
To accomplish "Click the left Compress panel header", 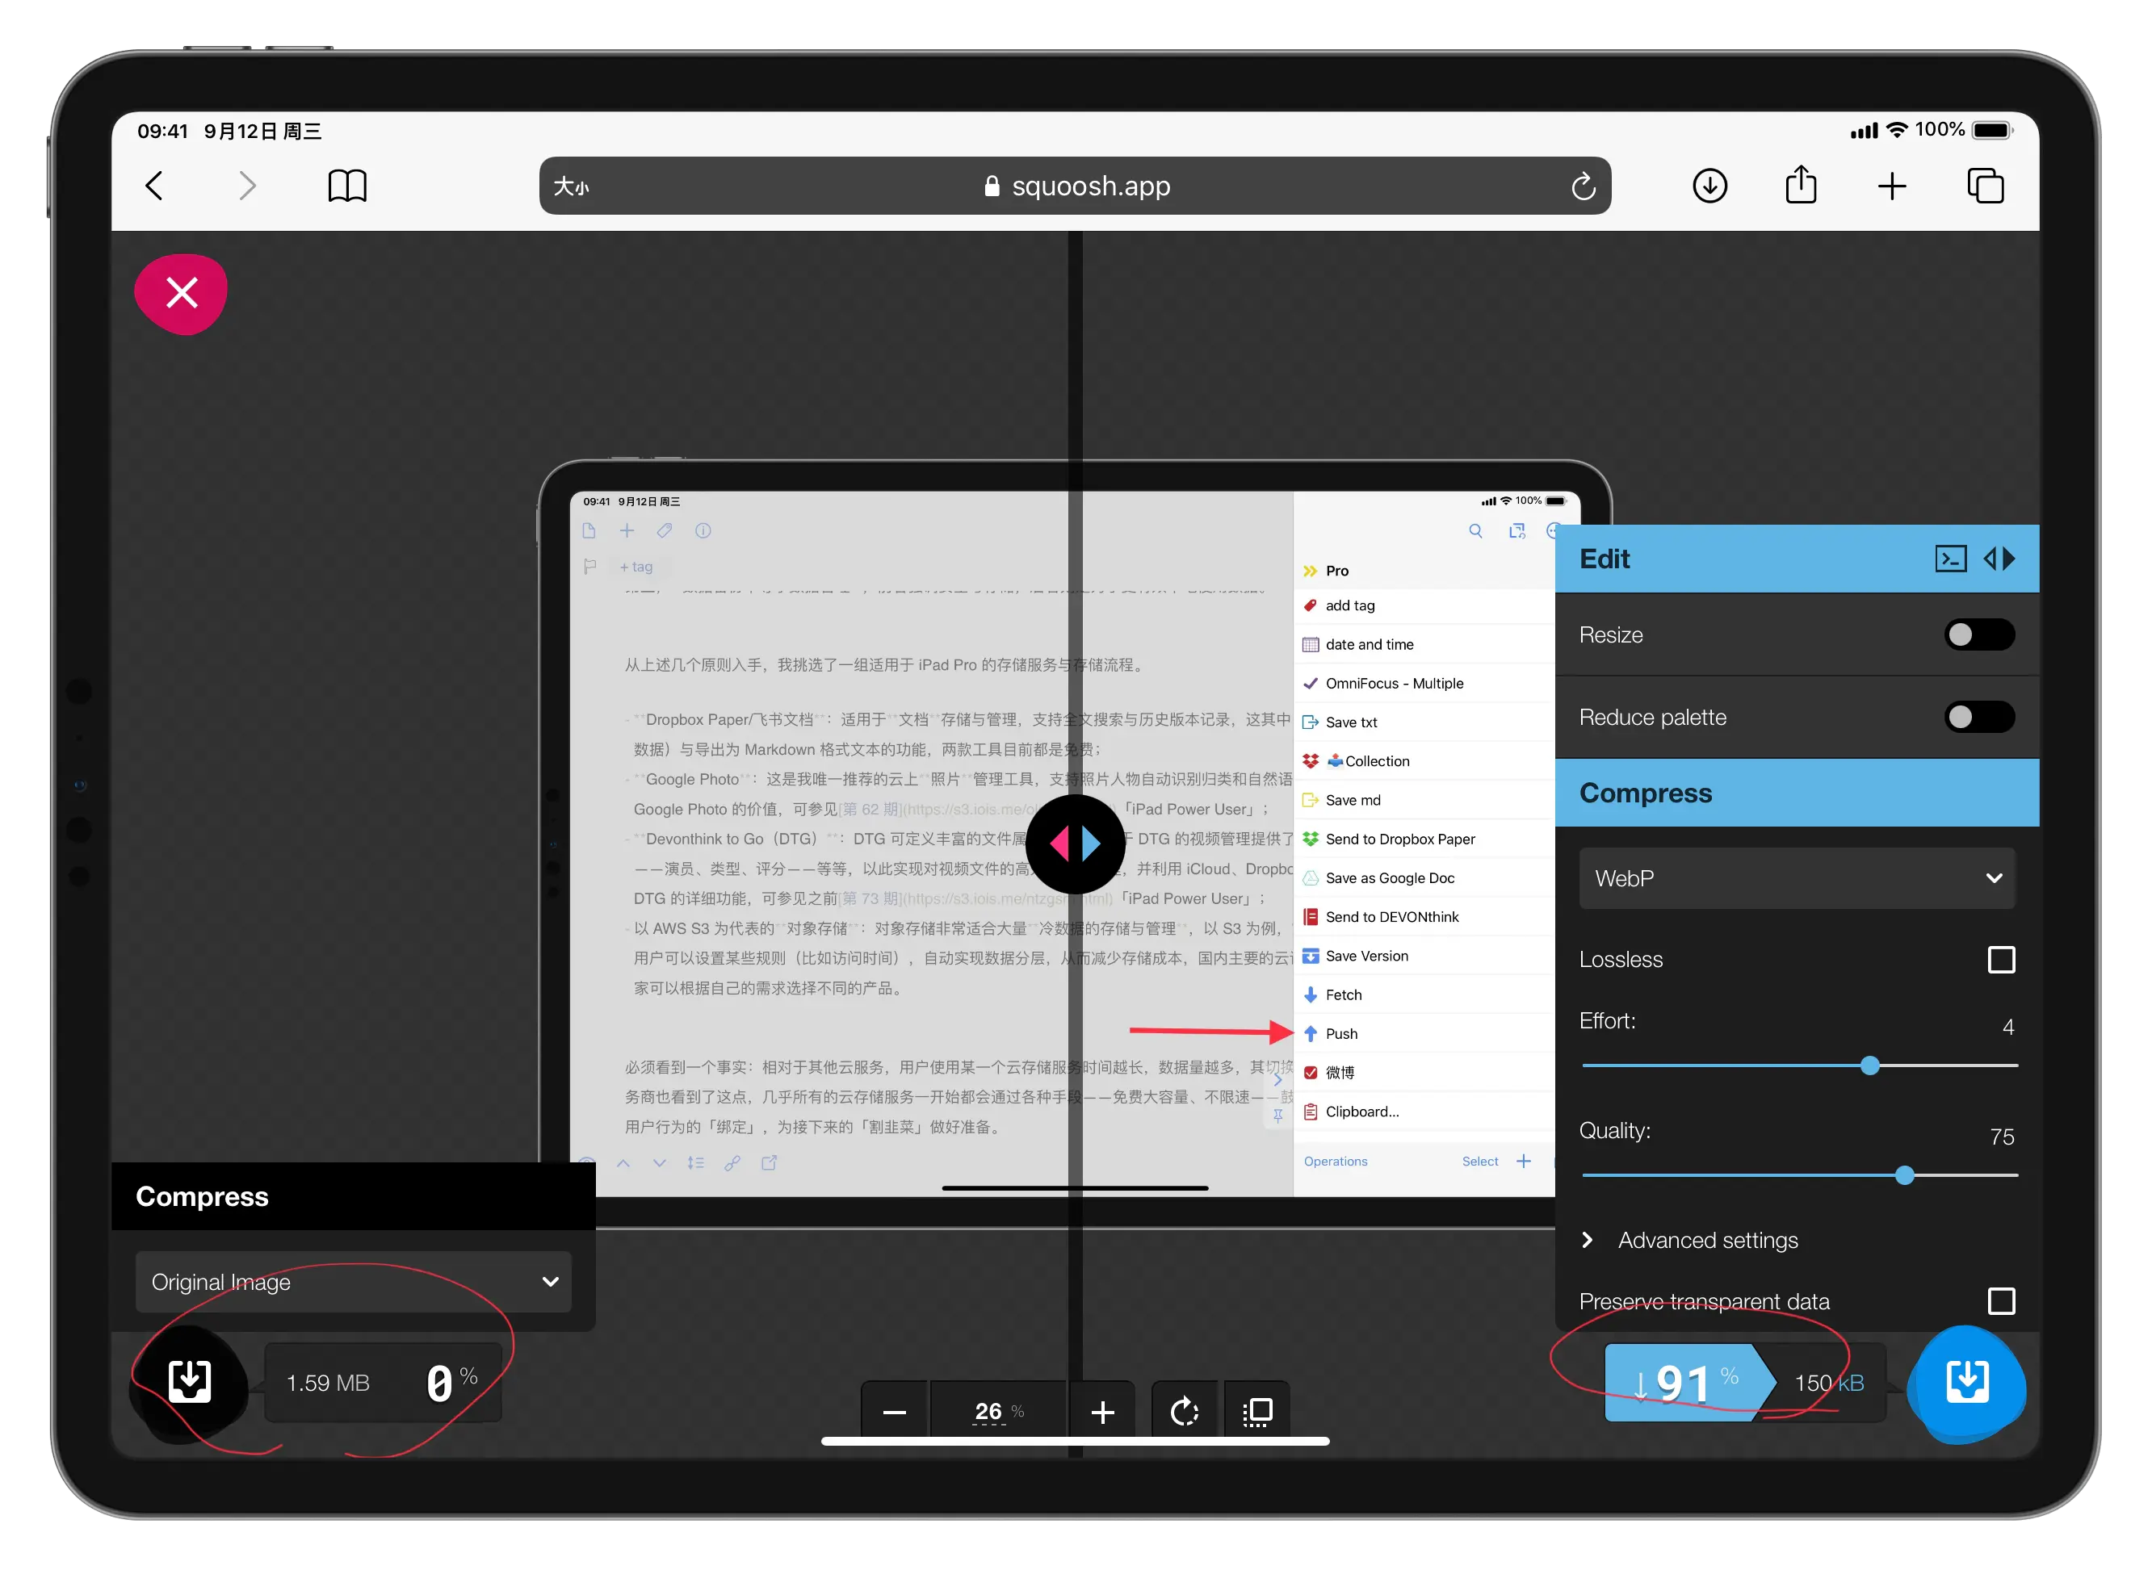I will (x=354, y=1196).
